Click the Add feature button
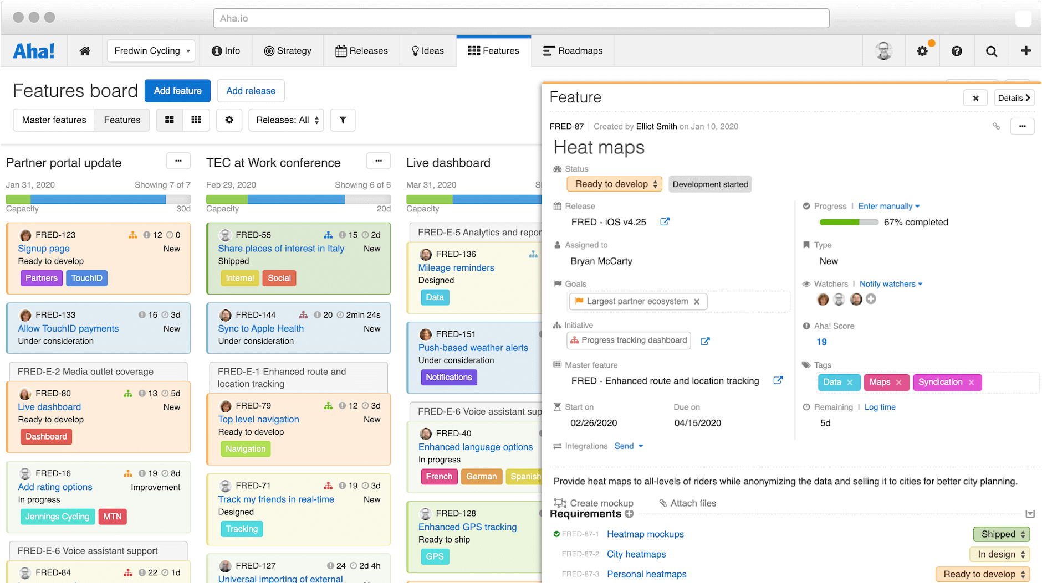 (177, 91)
